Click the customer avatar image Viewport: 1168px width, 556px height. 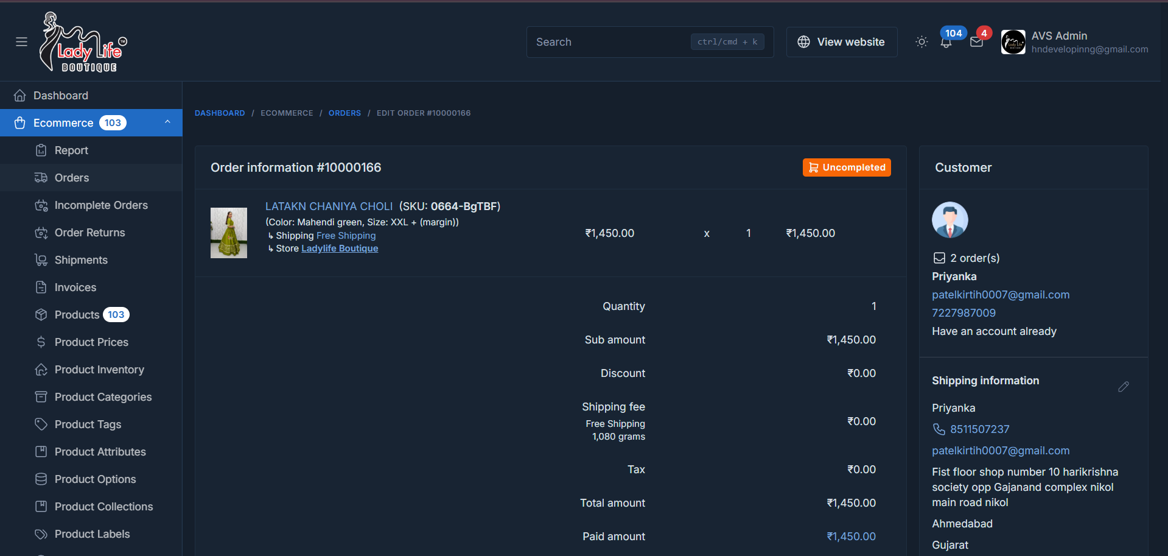click(x=949, y=220)
